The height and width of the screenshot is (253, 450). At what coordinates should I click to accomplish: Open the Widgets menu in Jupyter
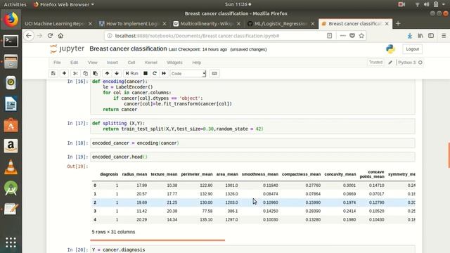(174, 63)
